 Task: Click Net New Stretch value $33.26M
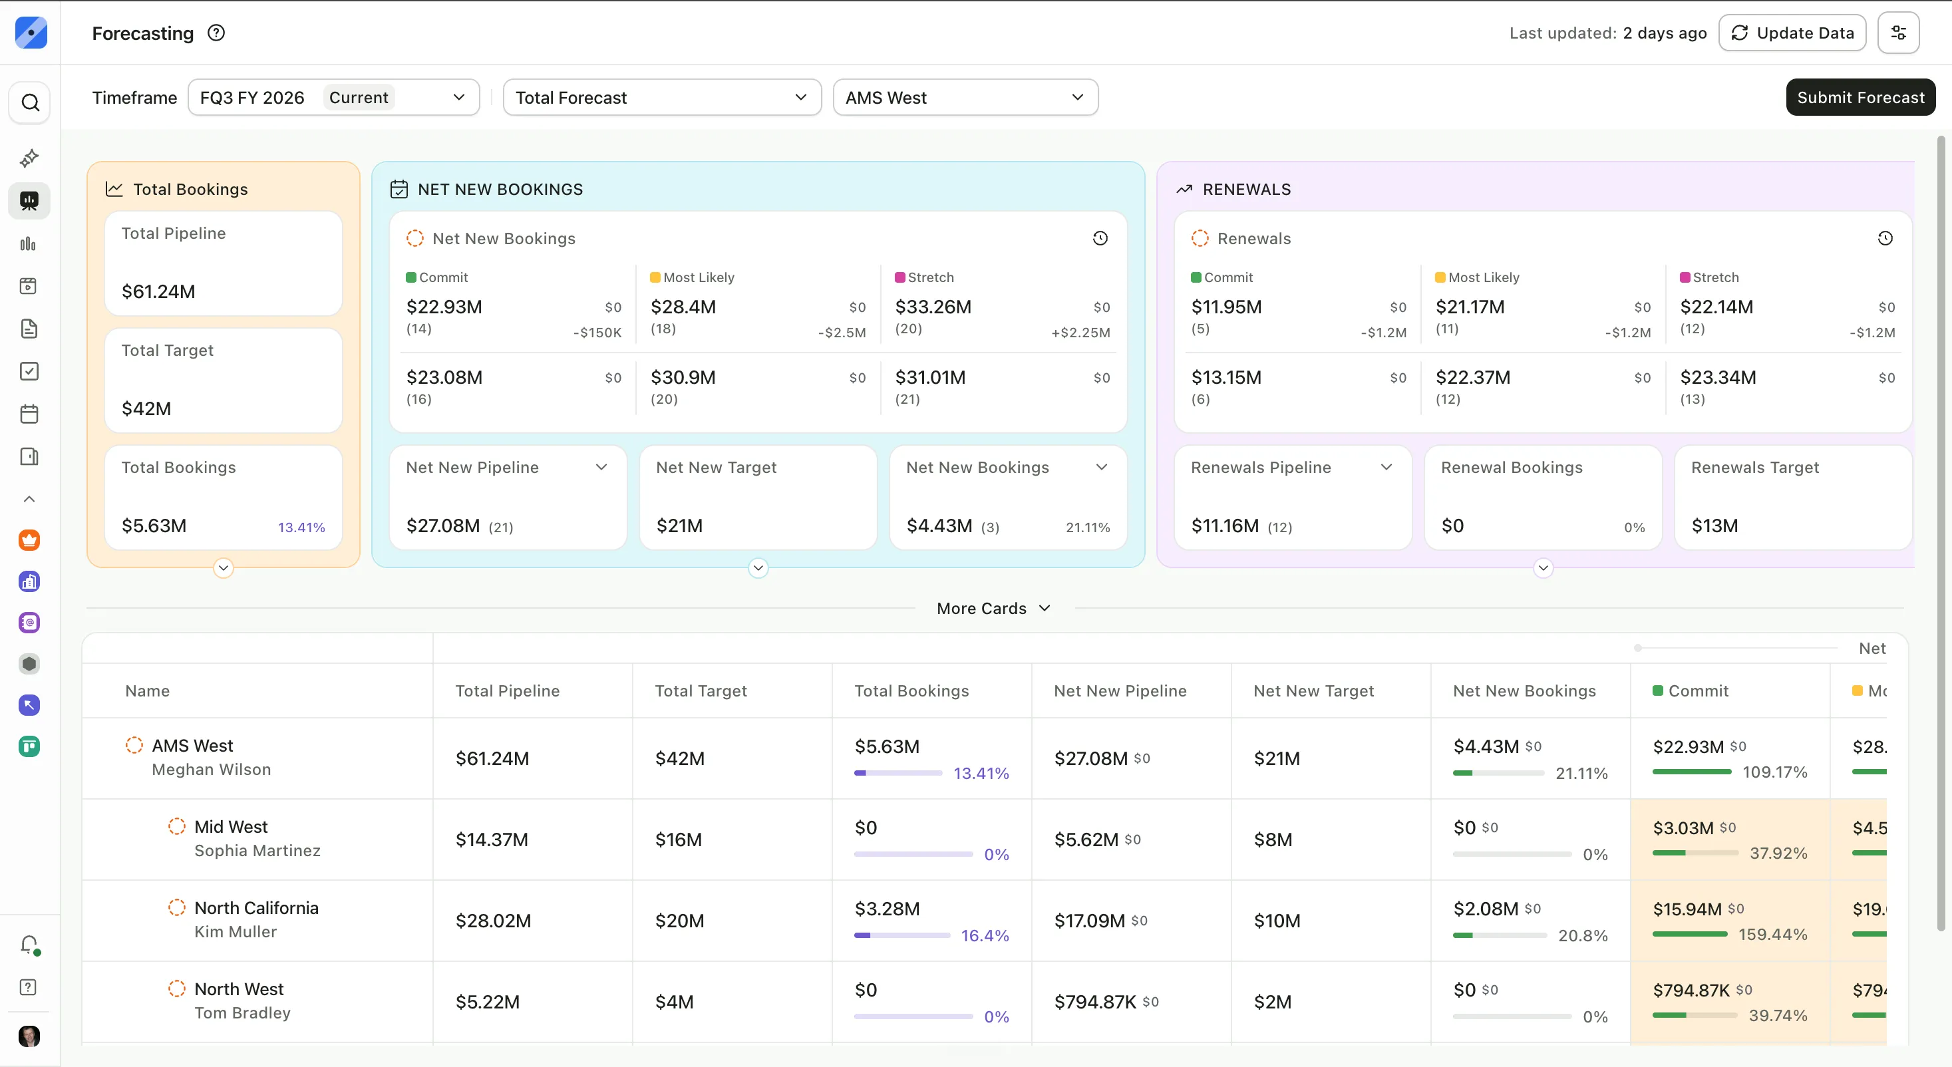pos(933,306)
